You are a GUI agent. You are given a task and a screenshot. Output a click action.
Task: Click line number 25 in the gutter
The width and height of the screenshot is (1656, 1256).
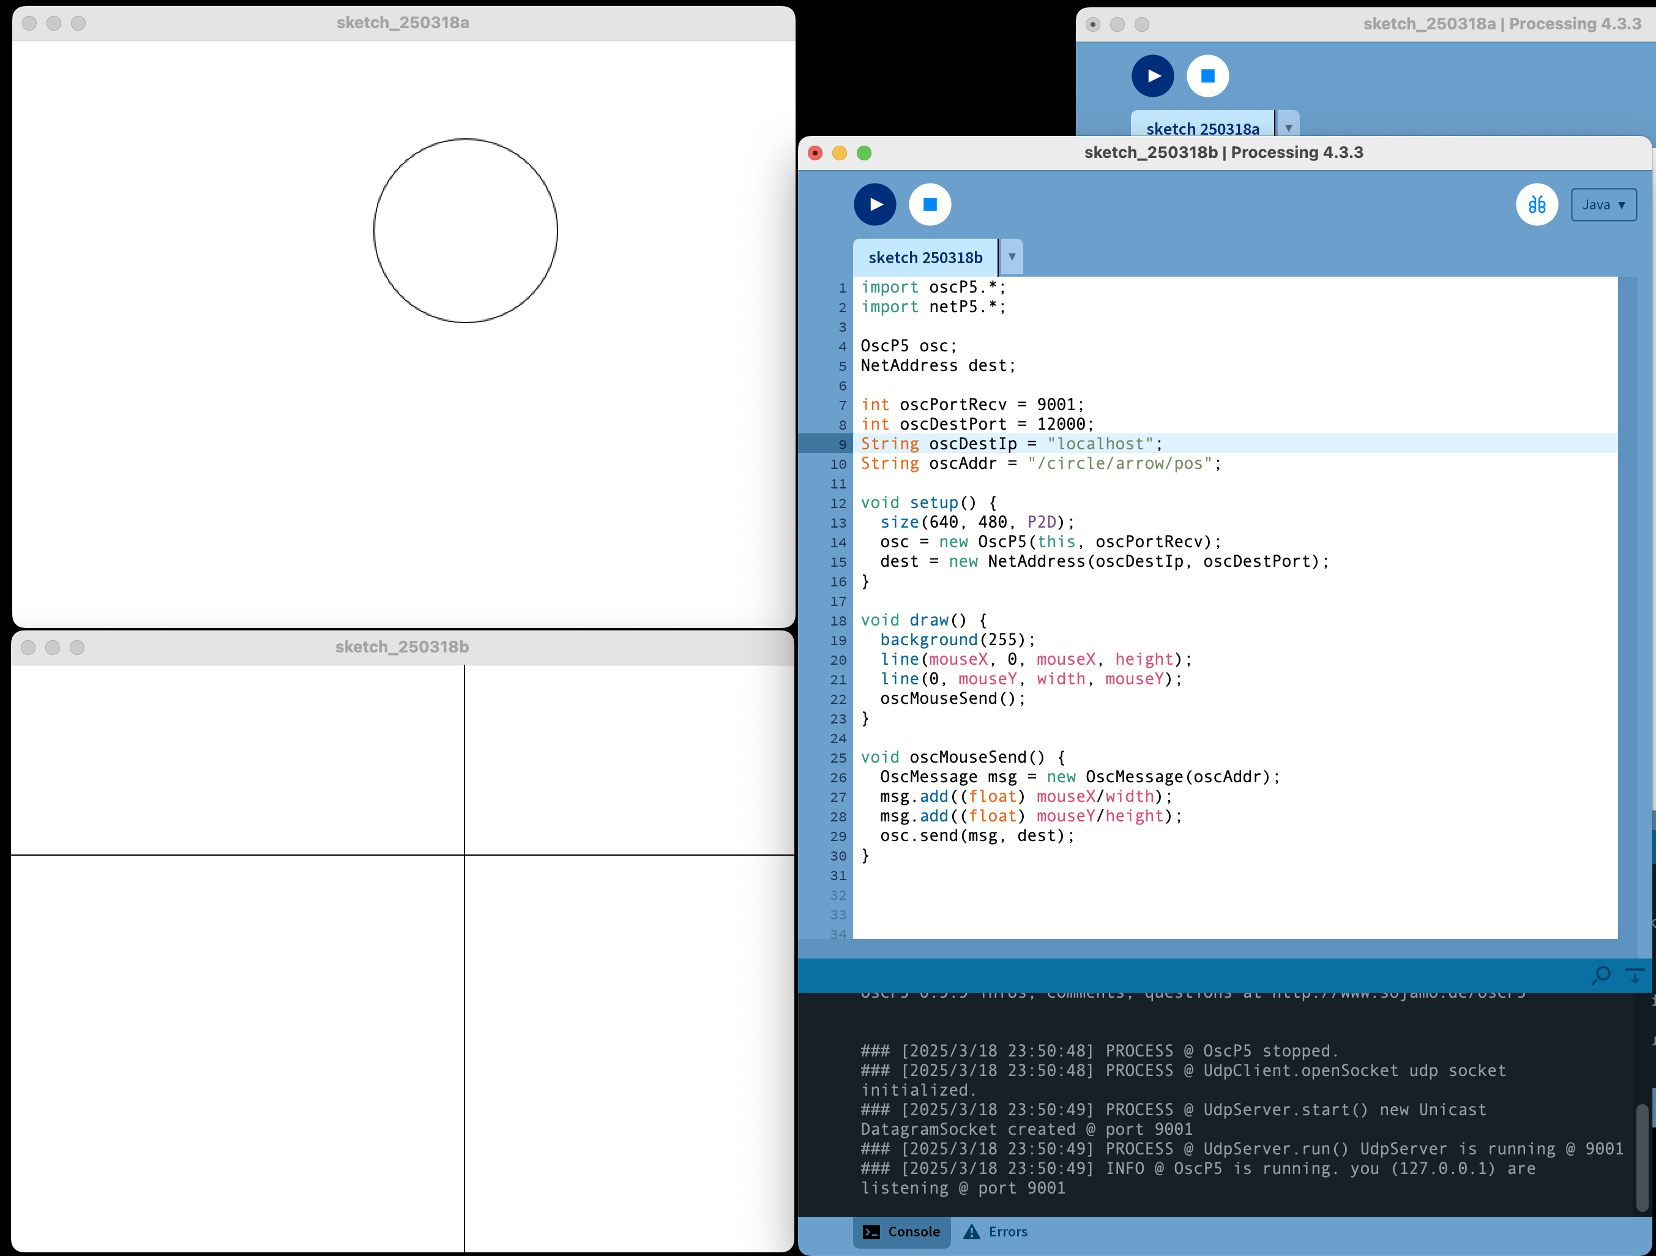(838, 758)
